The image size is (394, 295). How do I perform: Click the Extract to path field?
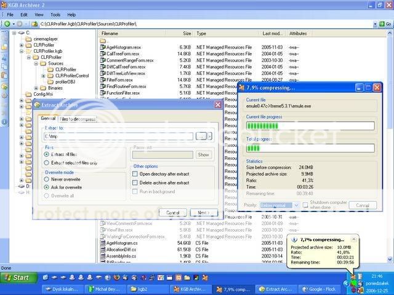coord(118,136)
